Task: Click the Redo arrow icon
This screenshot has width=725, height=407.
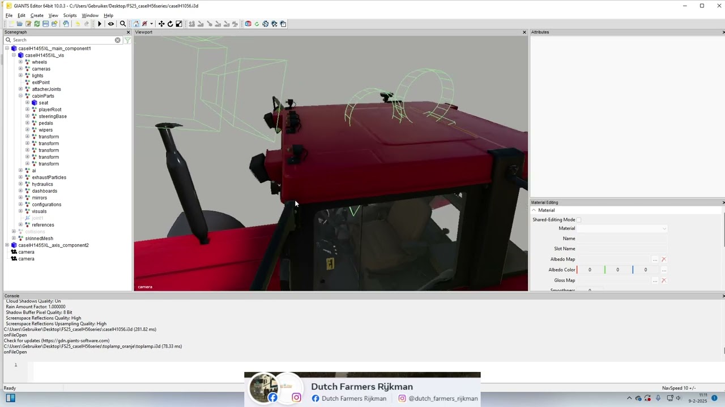Action: pyautogui.click(x=86, y=24)
